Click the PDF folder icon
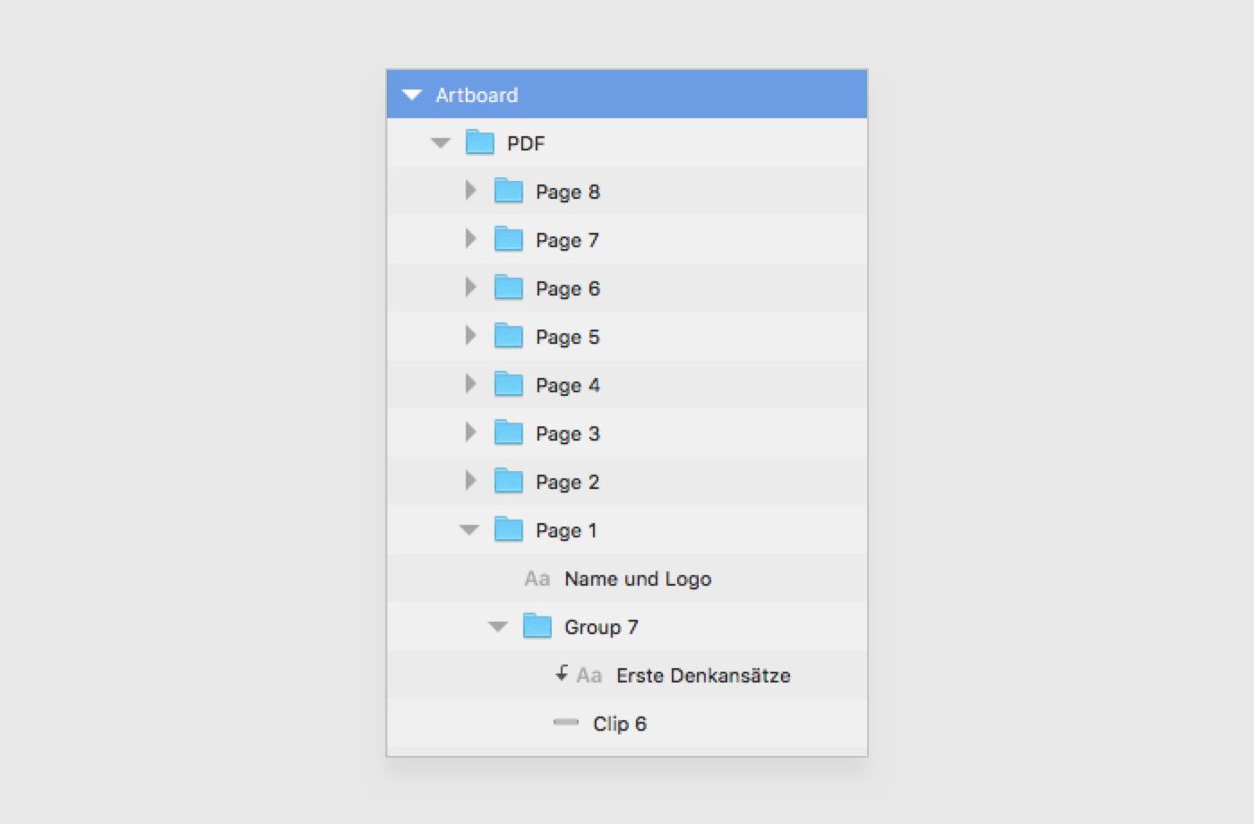This screenshot has width=1254, height=824. pos(480,142)
